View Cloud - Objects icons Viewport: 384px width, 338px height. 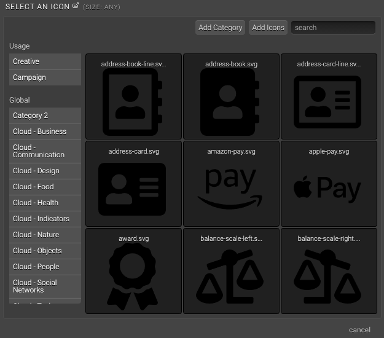pos(45,251)
